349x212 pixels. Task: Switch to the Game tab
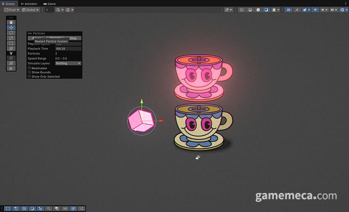(x=49, y=3)
